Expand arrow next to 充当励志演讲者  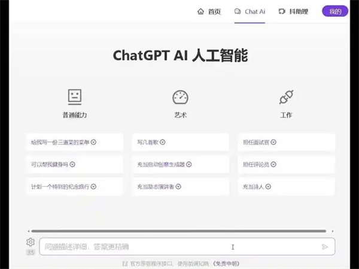coord(178,187)
